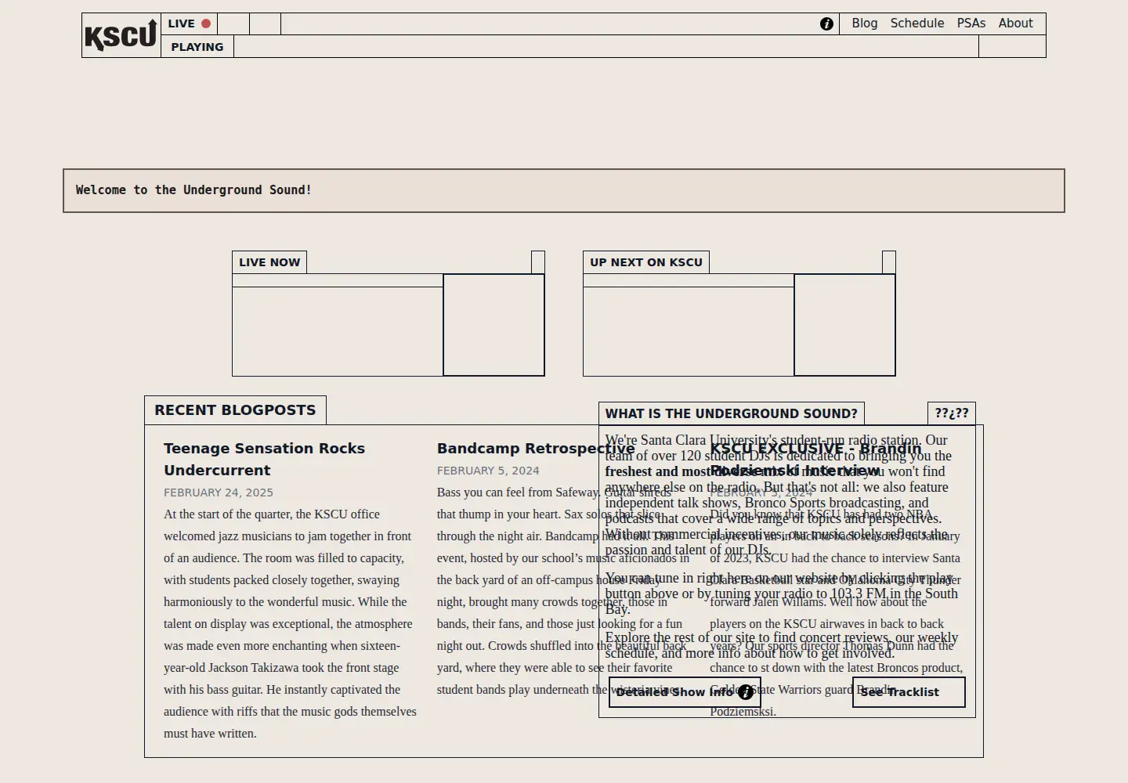
Task: Select the 'WHAT IS THE UNDERGROUND SOUND?' heading
Action: click(x=732, y=413)
